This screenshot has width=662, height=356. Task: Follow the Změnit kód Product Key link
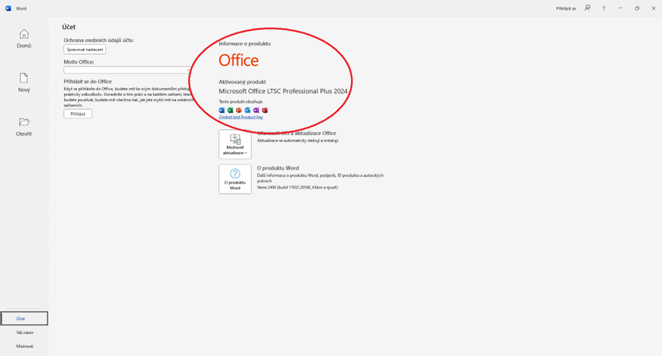[x=240, y=117]
